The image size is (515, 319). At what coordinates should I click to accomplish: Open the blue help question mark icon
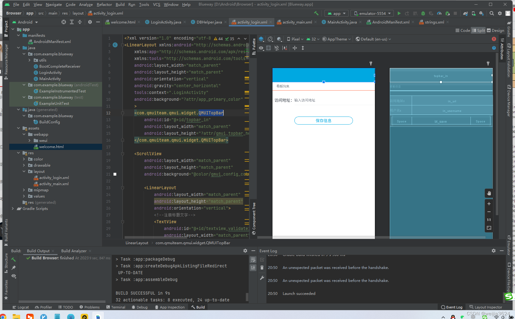click(494, 48)
